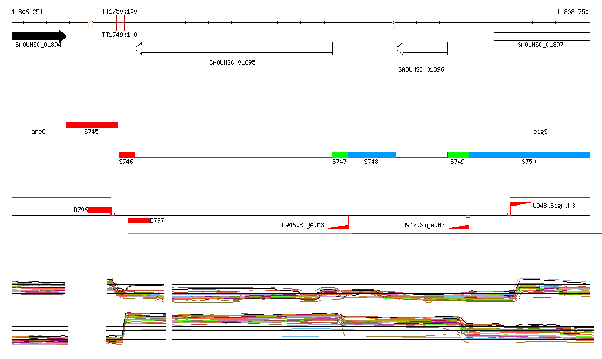This screenshot has width=602, height=359.
Task: Click the black SAOUHSC_01894 gene arrow
Action: click(39, 36)
